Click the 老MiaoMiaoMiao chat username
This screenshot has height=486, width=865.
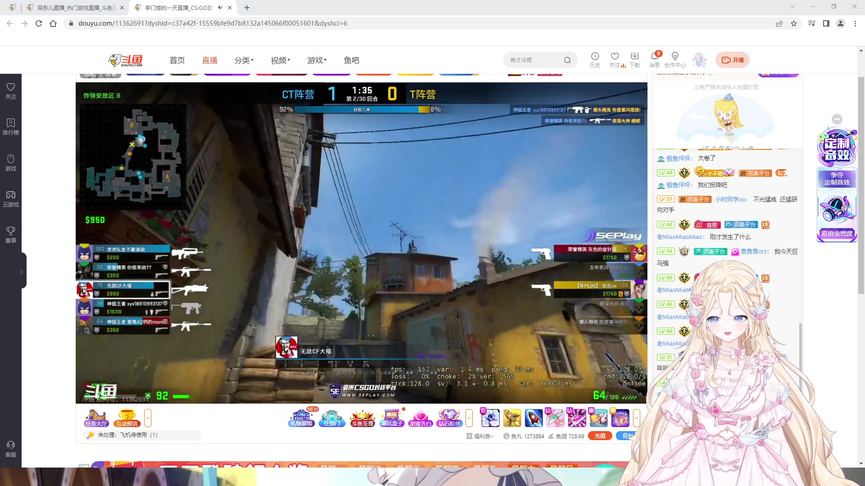point(680,237)
